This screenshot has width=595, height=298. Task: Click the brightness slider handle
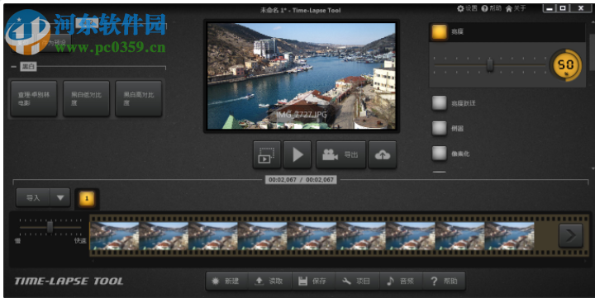[490, 65]
